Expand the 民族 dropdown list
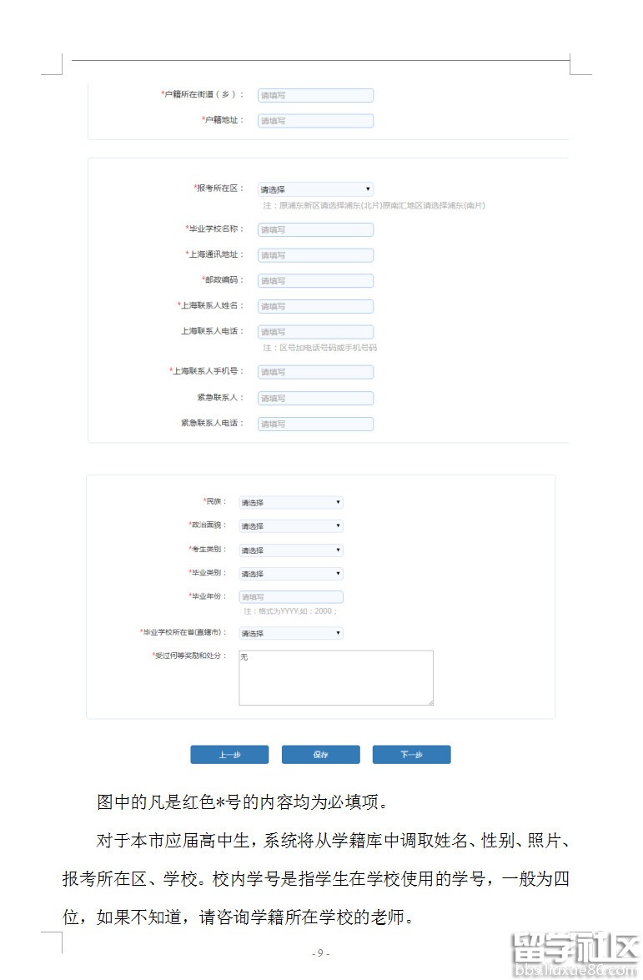 point(290,503)
